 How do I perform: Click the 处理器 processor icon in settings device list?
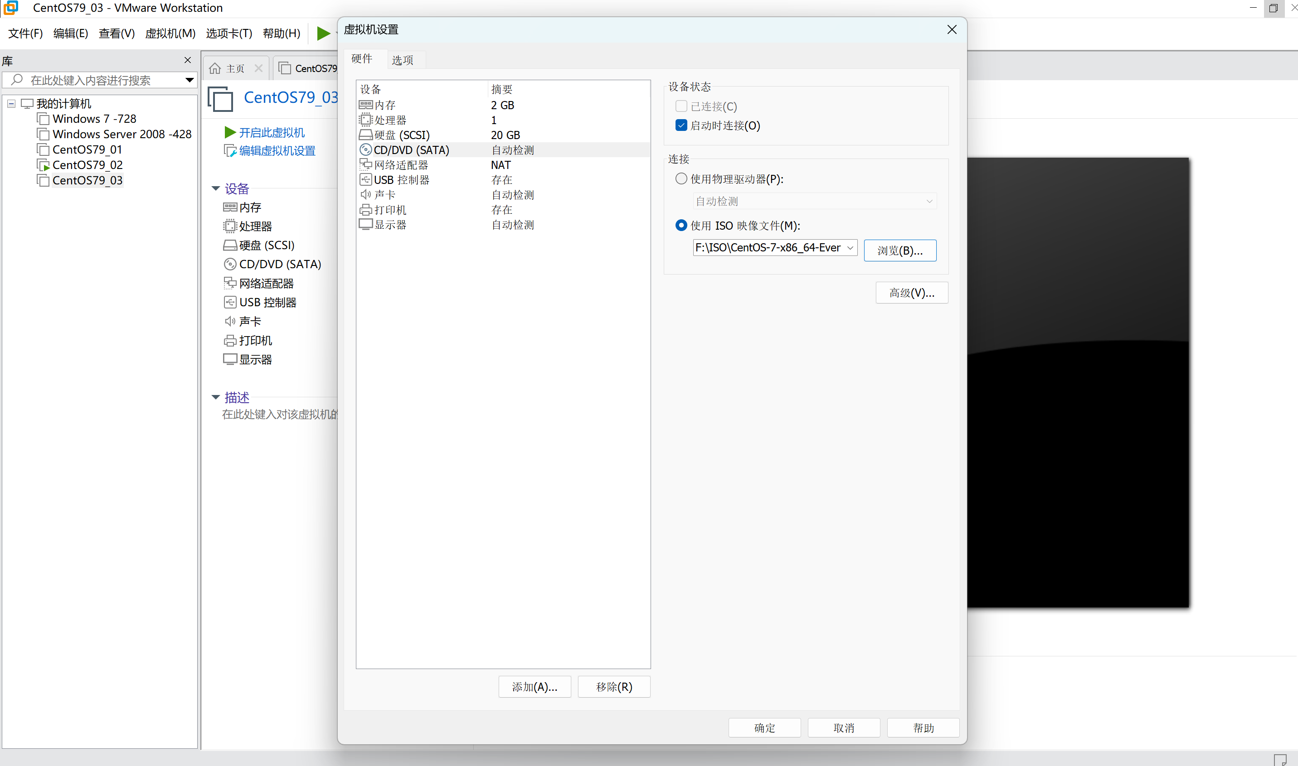[x=366, y=120]
